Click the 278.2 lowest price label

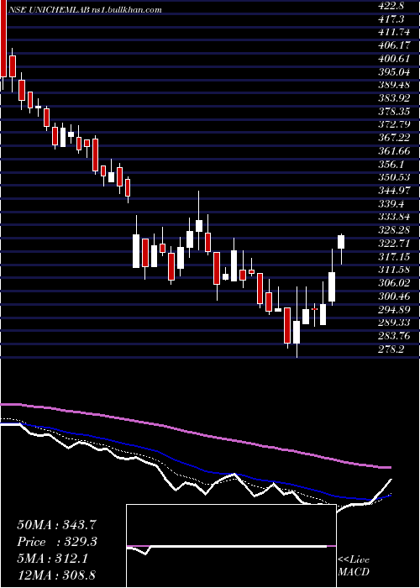pos(392,349)
